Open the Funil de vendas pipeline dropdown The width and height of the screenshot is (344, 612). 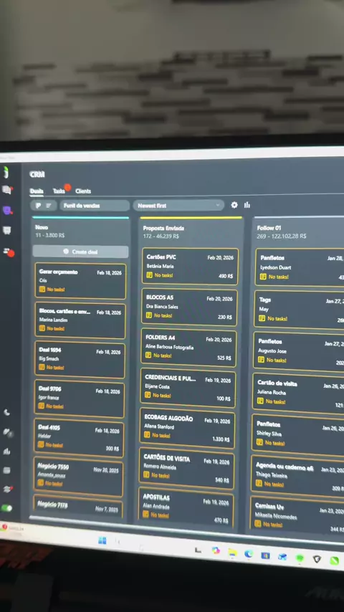pyautogui.click(x=95, y=205)
